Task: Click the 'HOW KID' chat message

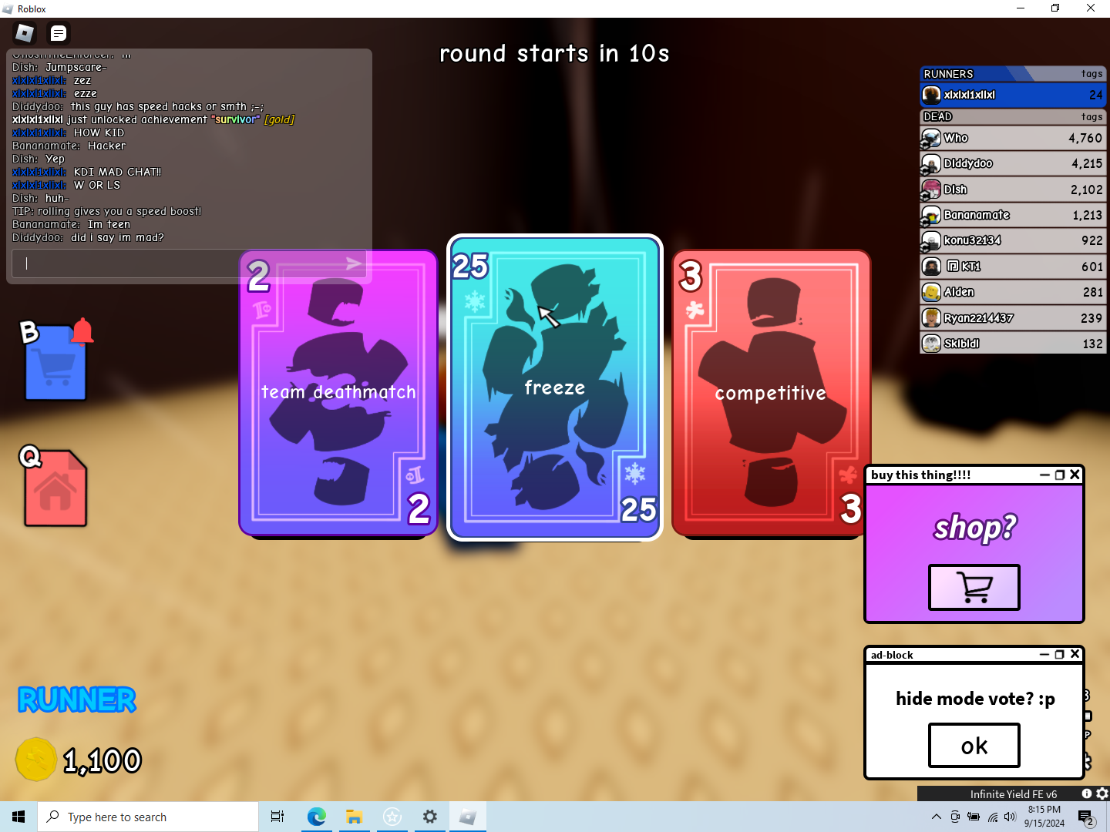Action: pyautogui.click(x=68, y=133)
